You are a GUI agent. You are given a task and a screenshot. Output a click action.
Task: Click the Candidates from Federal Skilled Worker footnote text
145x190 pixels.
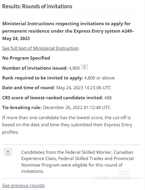coord(77,162)
